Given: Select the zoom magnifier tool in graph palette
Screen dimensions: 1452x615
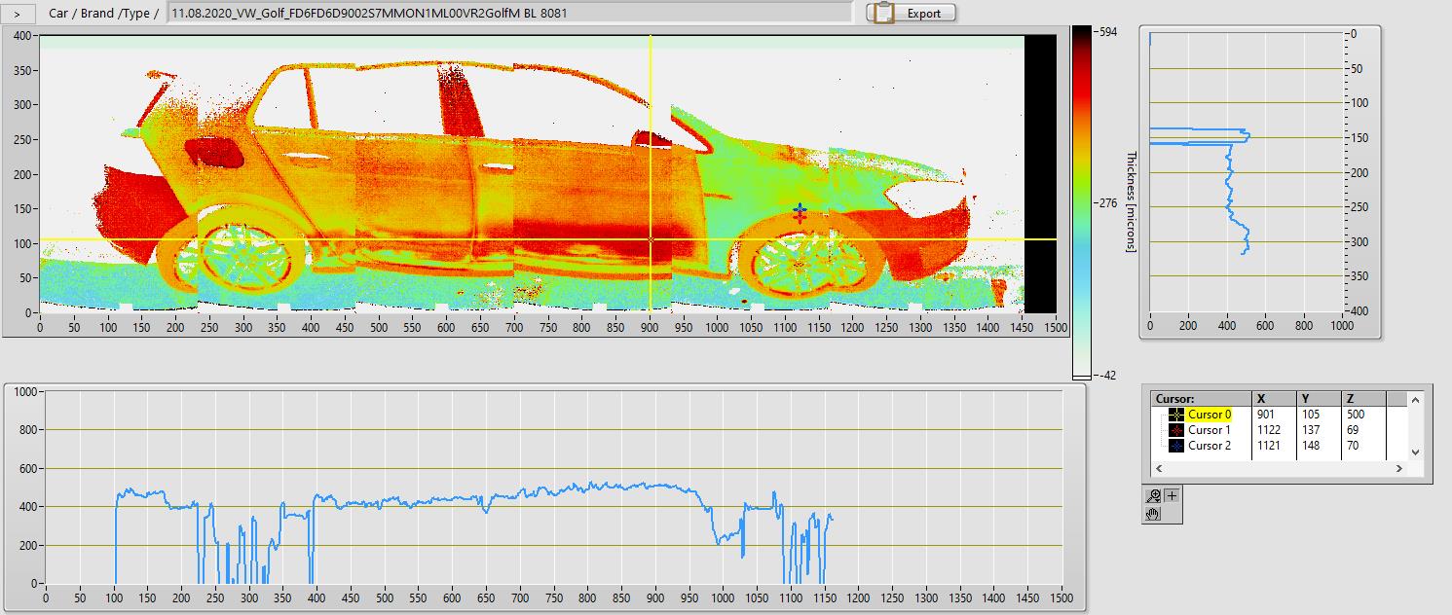Looking at the screenshot, I should point(1154,495).
